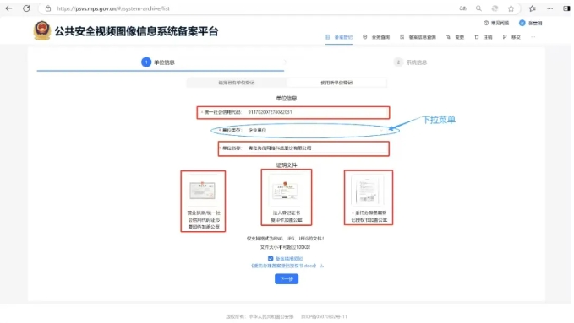The height and width of the screenshot is (323, 574).
Task: Open the 备案登记 tab
Action: point(339,37)
